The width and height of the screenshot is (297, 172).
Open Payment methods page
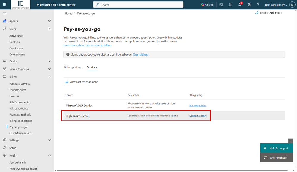tap(20, 115)
